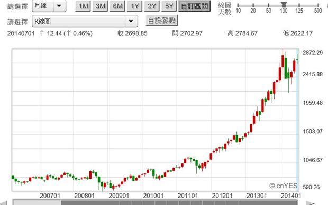Open the 月線 period dropdown
This screenshot has height=205, width=328.
[49, 6]
